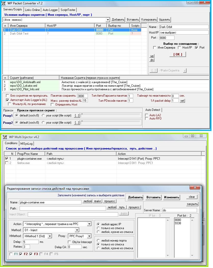Expand the [Все имена] server filter dropdown
The height and width of the screenshot is (268, 213).
(x=108, y=20)
